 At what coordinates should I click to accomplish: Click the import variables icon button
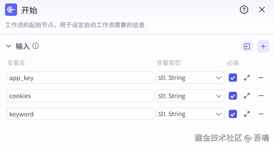click(x=247, y=47)
